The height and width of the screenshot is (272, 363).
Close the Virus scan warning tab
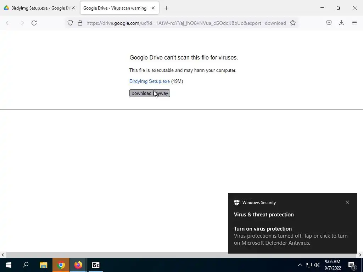[x=153, y=8]
